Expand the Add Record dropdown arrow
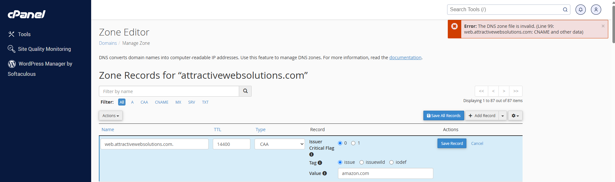Viewport: 615px width, 182px height. pos(503,115)
